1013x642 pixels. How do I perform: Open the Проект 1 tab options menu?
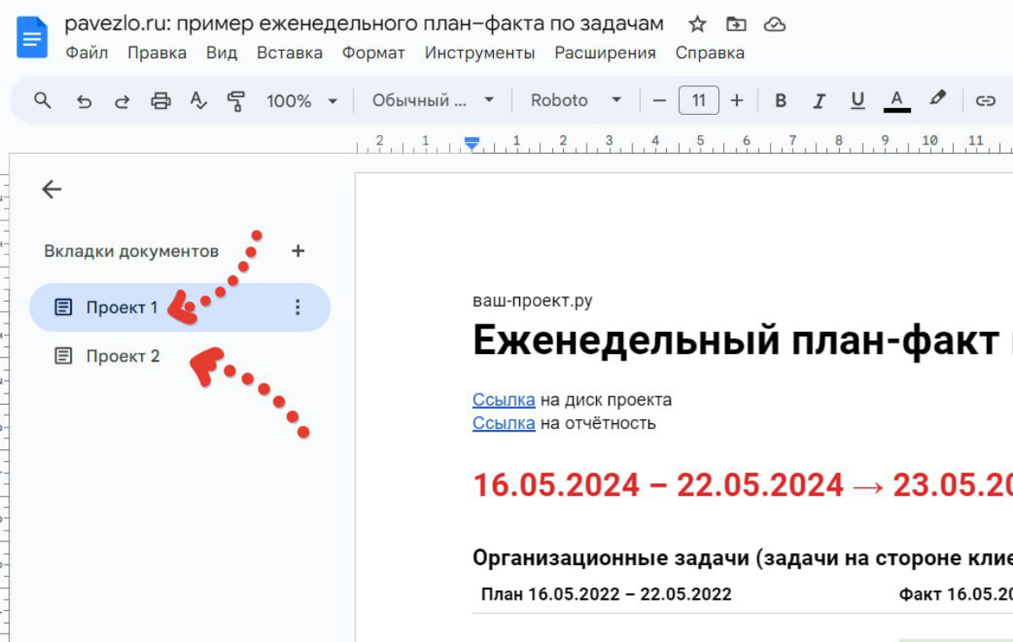point(297,307)
